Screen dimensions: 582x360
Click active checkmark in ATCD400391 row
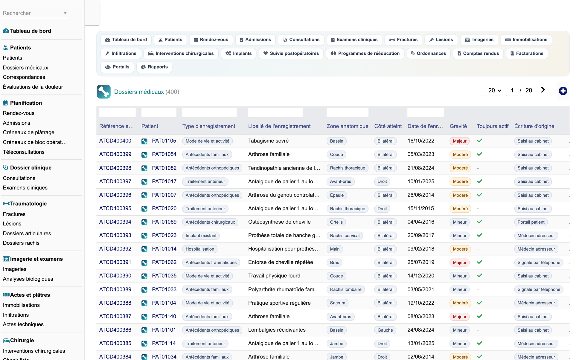pos(480,262)
